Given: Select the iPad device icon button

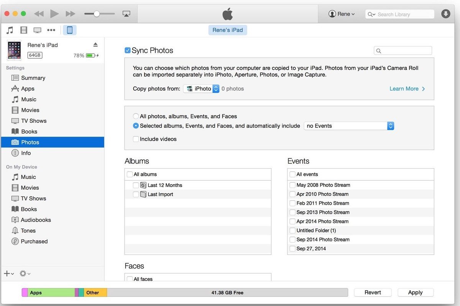Looking at the screenshot, I should (70, 30).
